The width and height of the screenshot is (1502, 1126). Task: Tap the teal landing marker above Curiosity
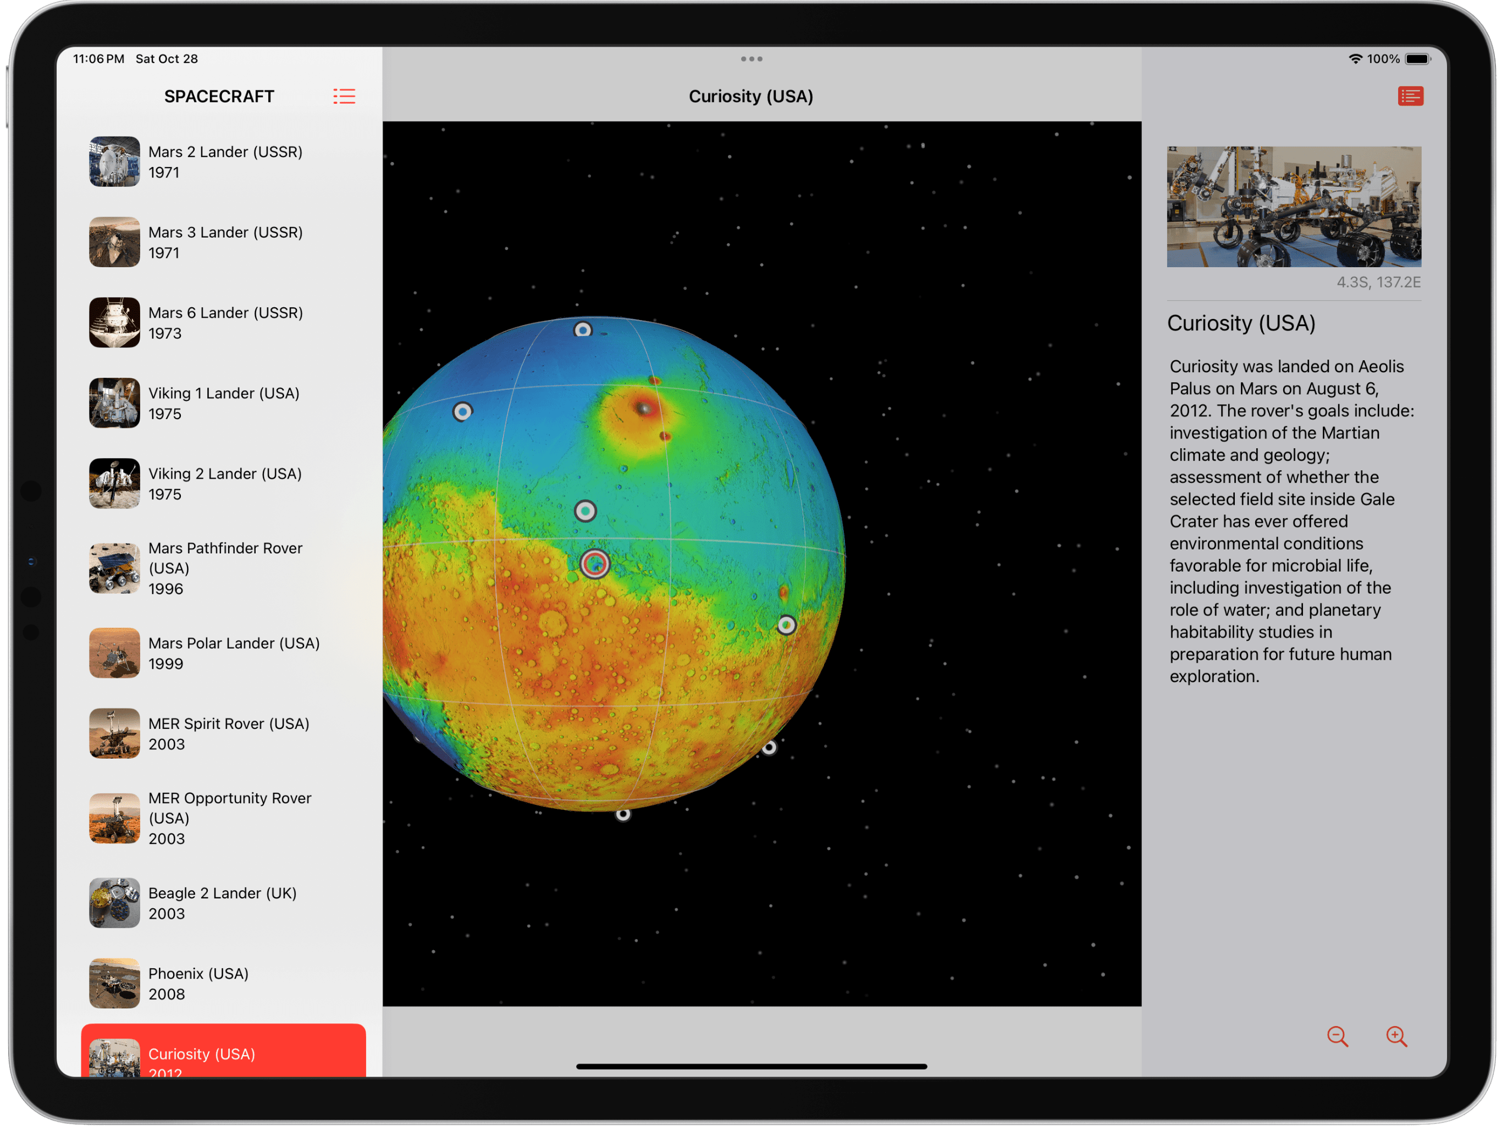point(586,511)
